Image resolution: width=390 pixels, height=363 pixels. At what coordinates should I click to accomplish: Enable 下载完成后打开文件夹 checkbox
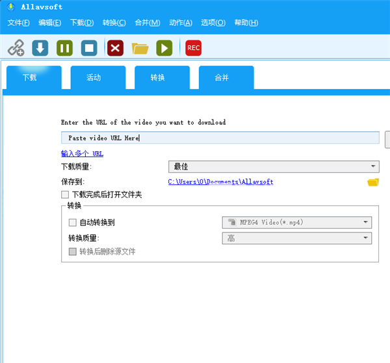65,194
